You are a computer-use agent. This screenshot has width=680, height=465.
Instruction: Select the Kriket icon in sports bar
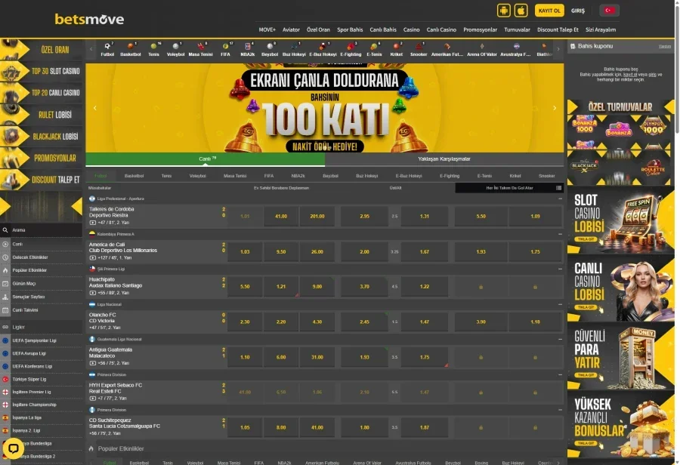point(396,46)
